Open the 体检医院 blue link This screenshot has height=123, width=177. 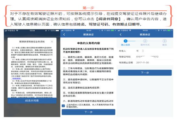tap(16, 78)
